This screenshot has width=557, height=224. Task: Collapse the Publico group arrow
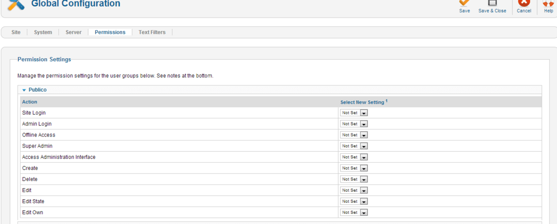click(24, 90)
